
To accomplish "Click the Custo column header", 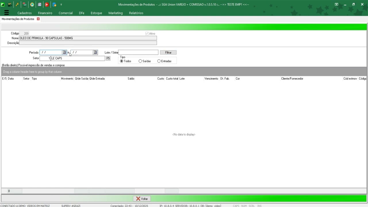I will click(x=150, y=78).
